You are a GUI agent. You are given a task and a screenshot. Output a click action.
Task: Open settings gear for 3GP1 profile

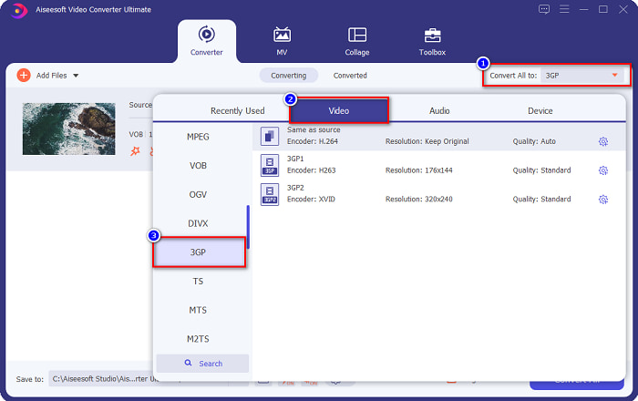tap(602, 170)
